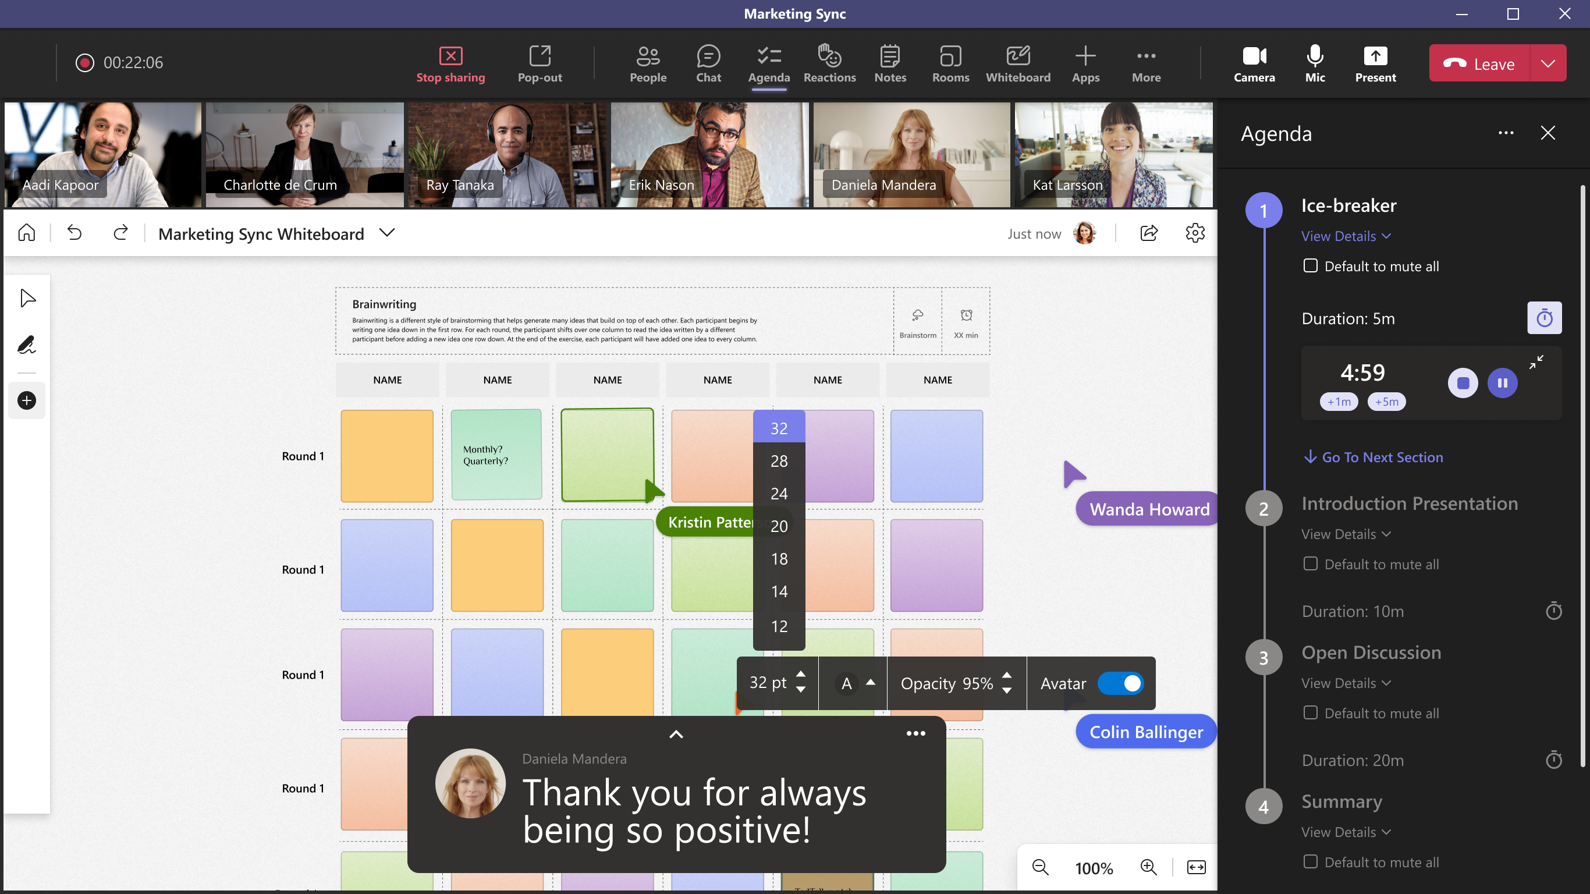This screenshot has height=894, width=1590.
Task: Open the Whiteboard from toolbar
Action: click(x=1018, y=63)
